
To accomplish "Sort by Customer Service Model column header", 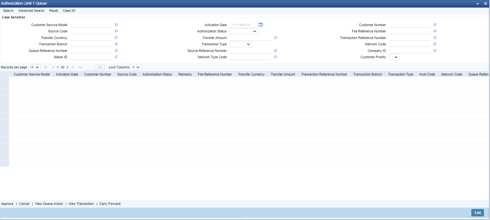I will tap(32, 74).
